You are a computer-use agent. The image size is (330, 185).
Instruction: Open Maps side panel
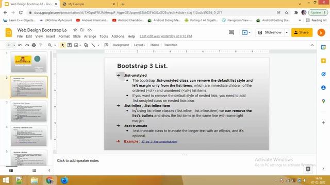(x=323, y=101)
